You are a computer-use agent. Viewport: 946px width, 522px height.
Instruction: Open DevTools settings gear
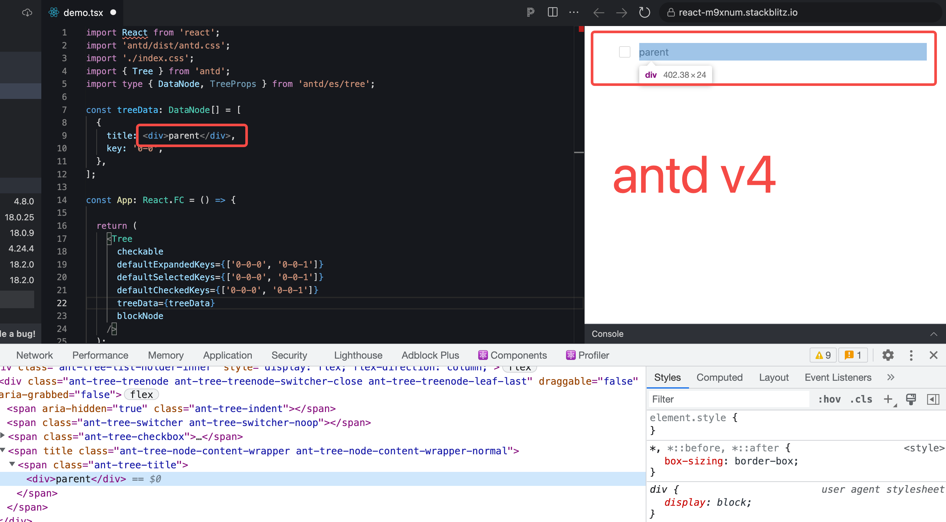(x=888, y=355)
